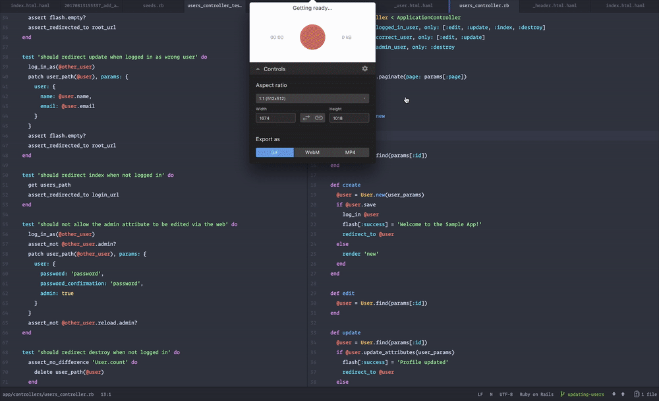
Task: Click line number 33 in right gutter
Action: (313, 332)
